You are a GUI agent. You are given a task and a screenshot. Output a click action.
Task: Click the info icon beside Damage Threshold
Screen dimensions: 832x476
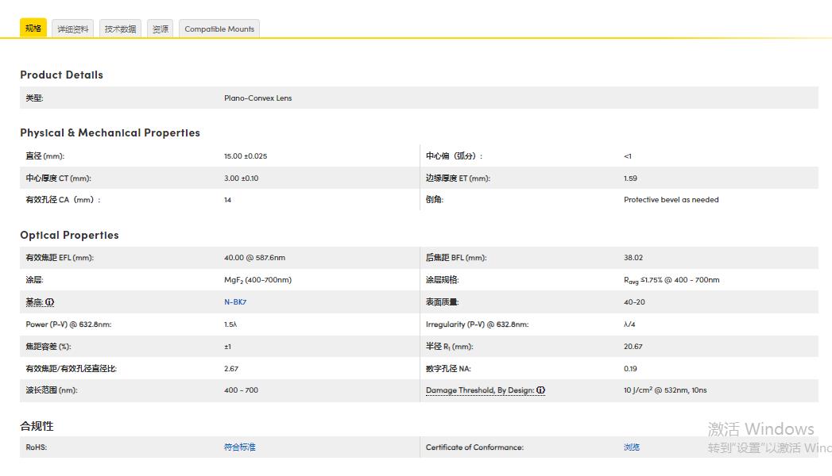541,390
